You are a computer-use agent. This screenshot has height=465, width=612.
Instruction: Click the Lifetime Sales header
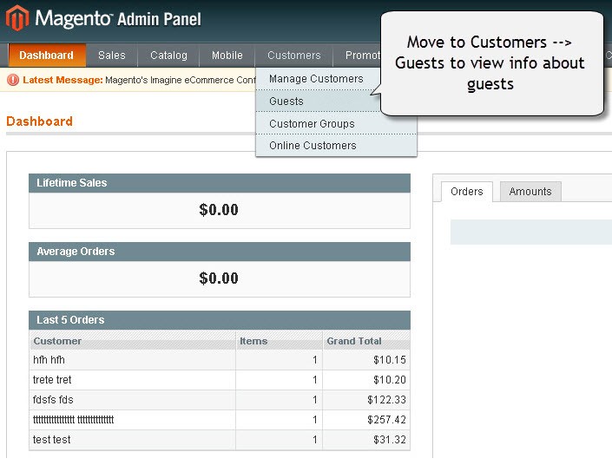coord(220,183)
